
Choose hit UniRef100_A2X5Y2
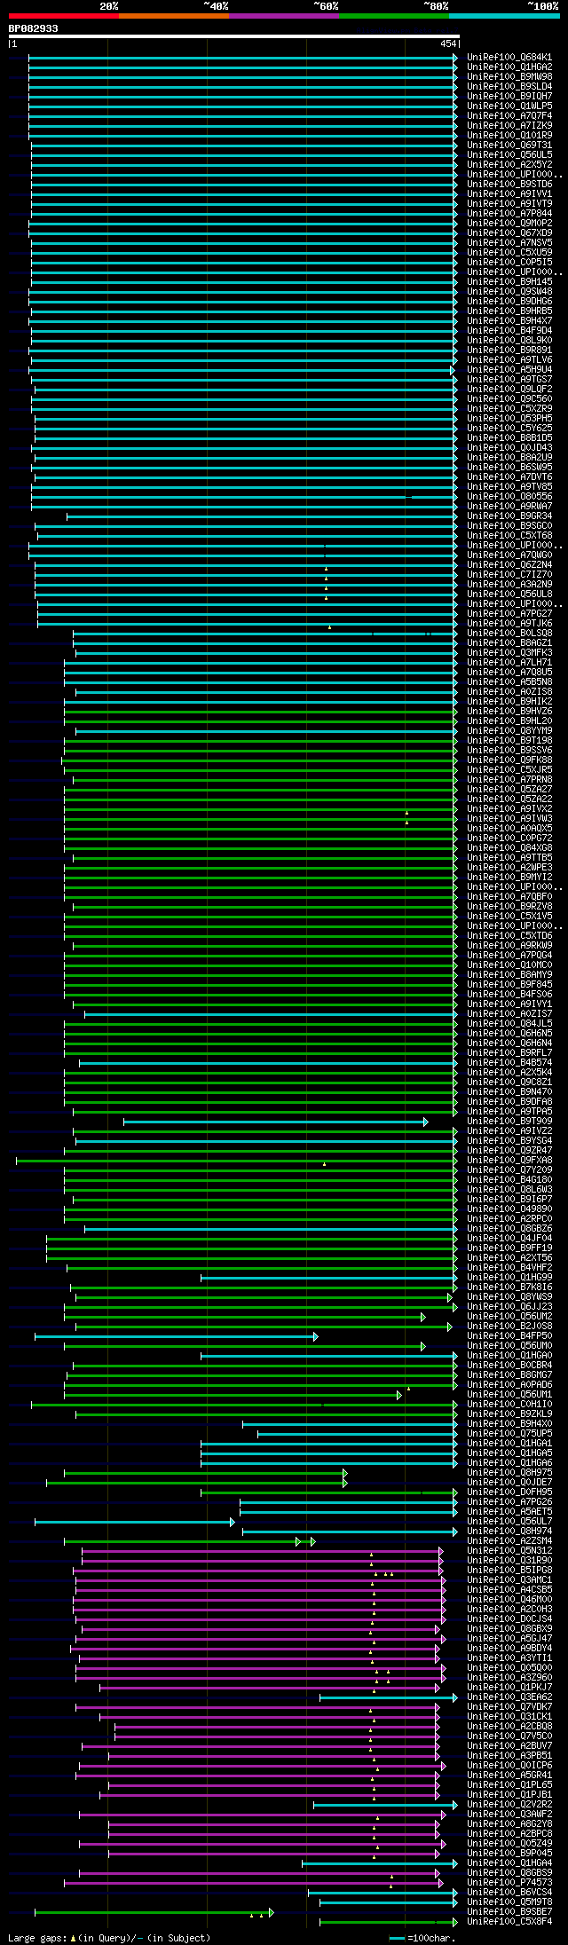tap(509, 165)
